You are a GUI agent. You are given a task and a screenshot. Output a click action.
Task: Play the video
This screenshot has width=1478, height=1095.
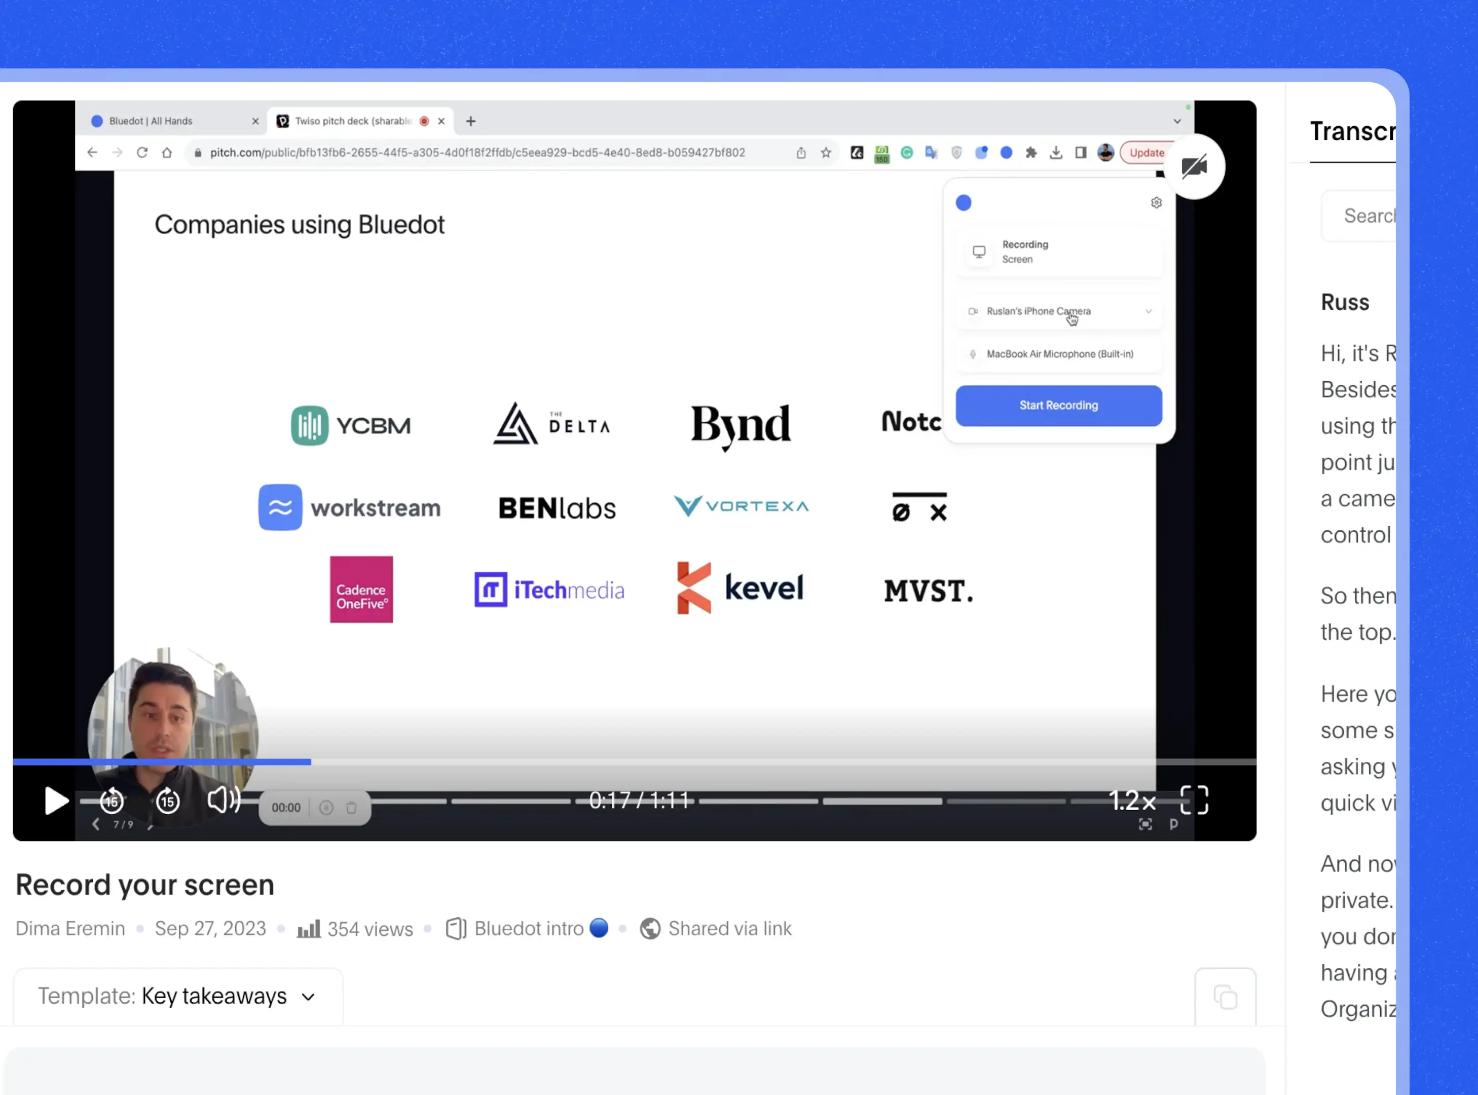[x=56, y=800]
